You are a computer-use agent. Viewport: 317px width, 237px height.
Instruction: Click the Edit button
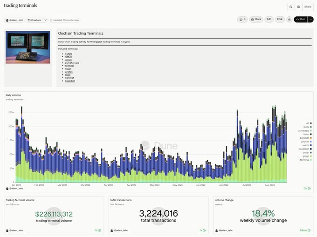[x=269, y=19]
